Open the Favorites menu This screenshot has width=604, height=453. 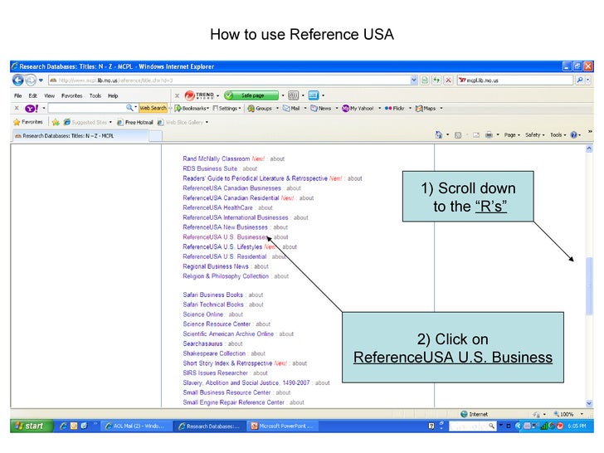71,95
